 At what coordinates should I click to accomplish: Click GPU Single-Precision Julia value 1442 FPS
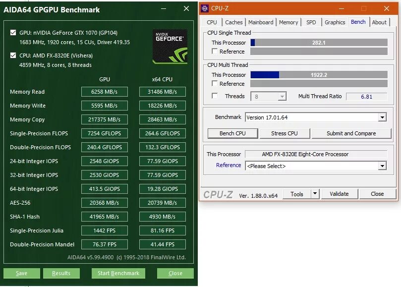click(105, 230)
